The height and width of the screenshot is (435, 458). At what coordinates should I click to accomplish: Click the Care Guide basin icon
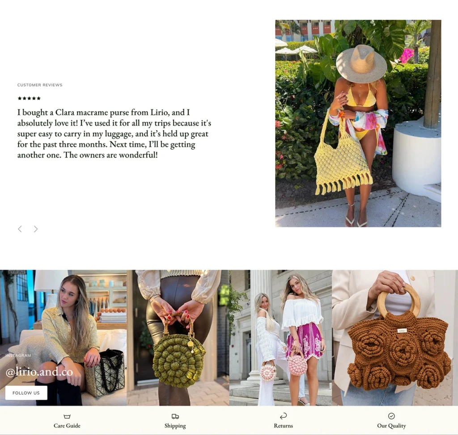67,416
